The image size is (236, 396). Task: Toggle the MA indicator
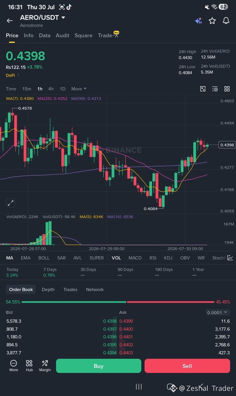10,258
